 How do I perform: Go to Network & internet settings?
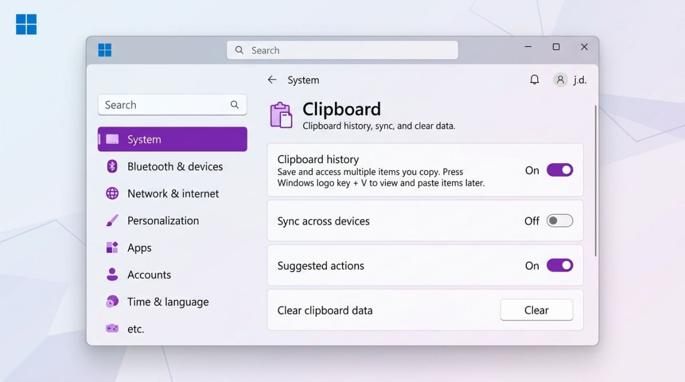(172, 193)
